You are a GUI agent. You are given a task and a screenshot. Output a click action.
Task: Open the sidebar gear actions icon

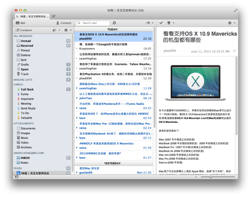point(66,30)
